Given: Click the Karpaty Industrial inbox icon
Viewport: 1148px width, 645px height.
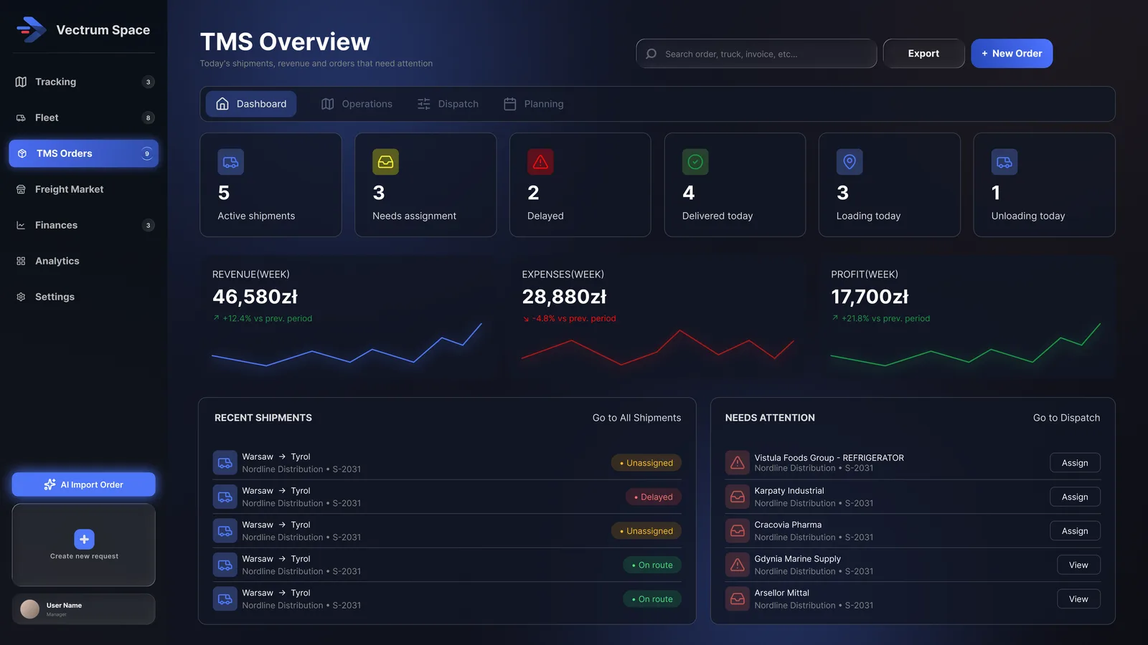Looking at the screenshot, I should [x=738, y=497].
